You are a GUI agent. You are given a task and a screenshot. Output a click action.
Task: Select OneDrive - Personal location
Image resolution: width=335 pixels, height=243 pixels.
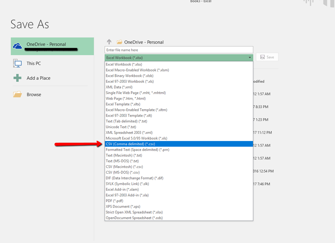[52, 46]
